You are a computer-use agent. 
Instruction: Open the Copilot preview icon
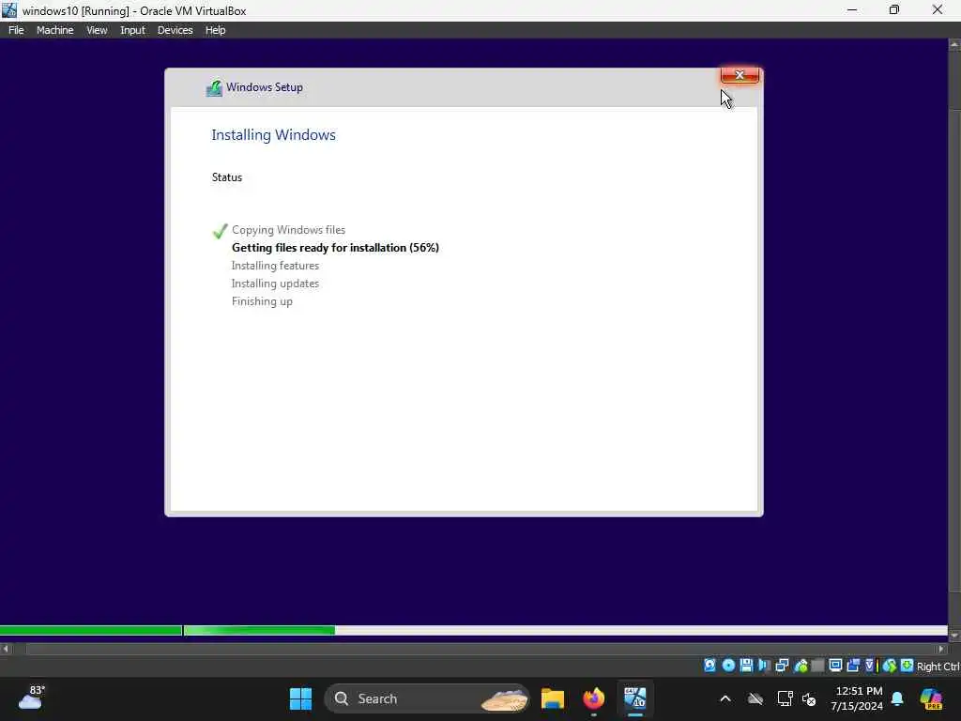pyautogui.click(x=931, y=698)
